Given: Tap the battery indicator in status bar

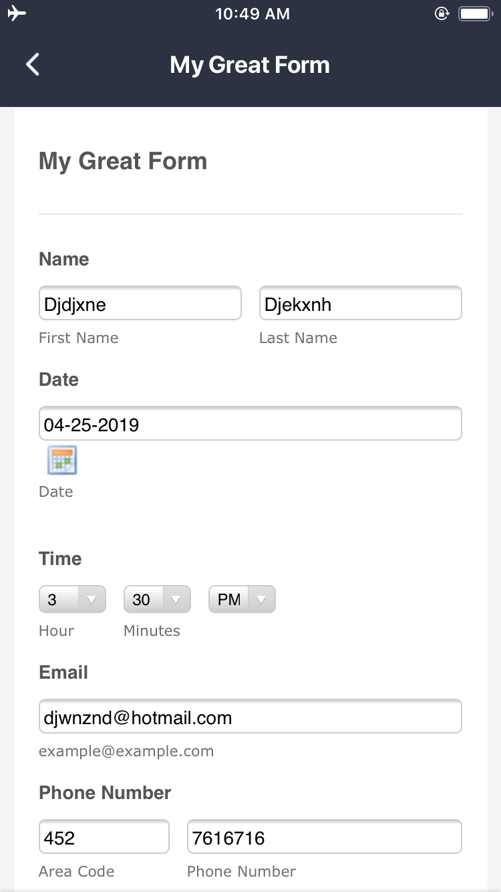Looking at the screenshot, I should pyautogui.click(x=476, y=13).
